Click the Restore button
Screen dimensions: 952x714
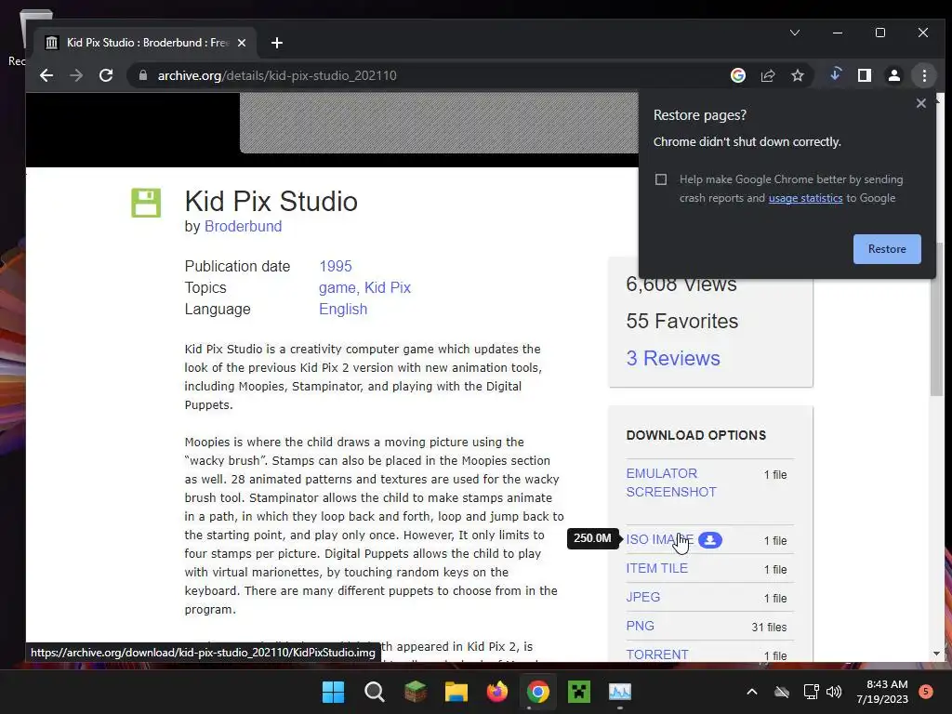pyautogui.click(x=887, y=249)
